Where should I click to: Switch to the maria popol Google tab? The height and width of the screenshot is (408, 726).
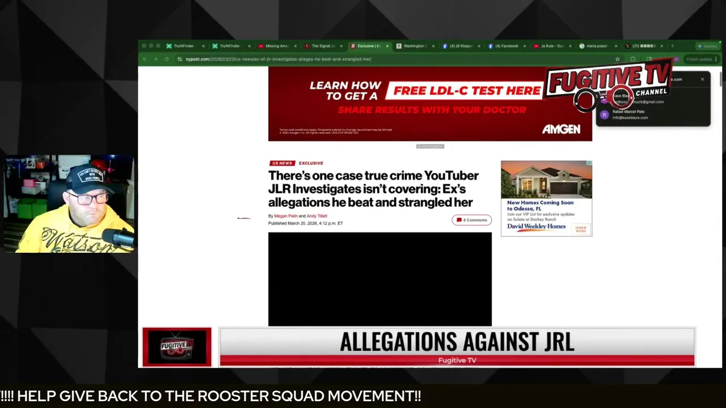(597, 46)
